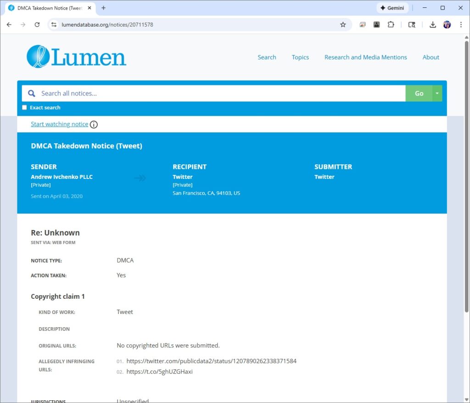Reload the page
Screen dimensions: 470x403
(x=37, y=25)
